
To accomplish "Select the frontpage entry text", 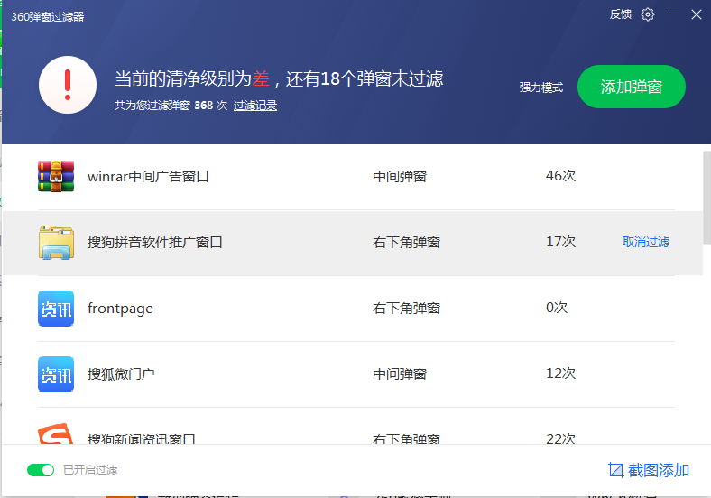I will pos(120,309).
